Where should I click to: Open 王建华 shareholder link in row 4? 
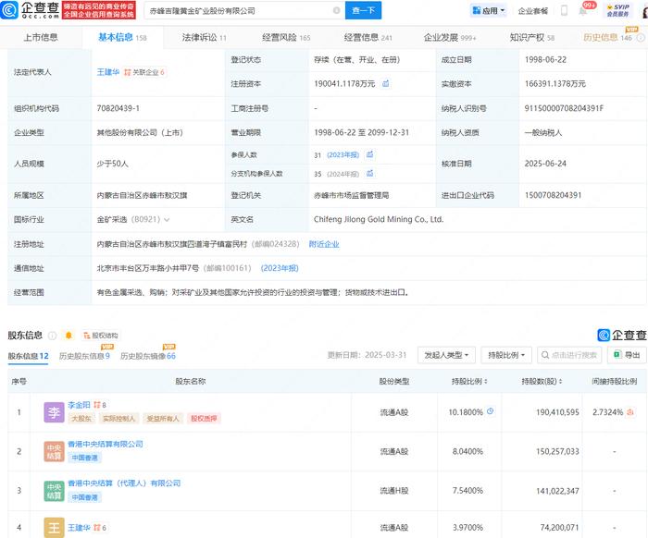(x=79, y=527)
